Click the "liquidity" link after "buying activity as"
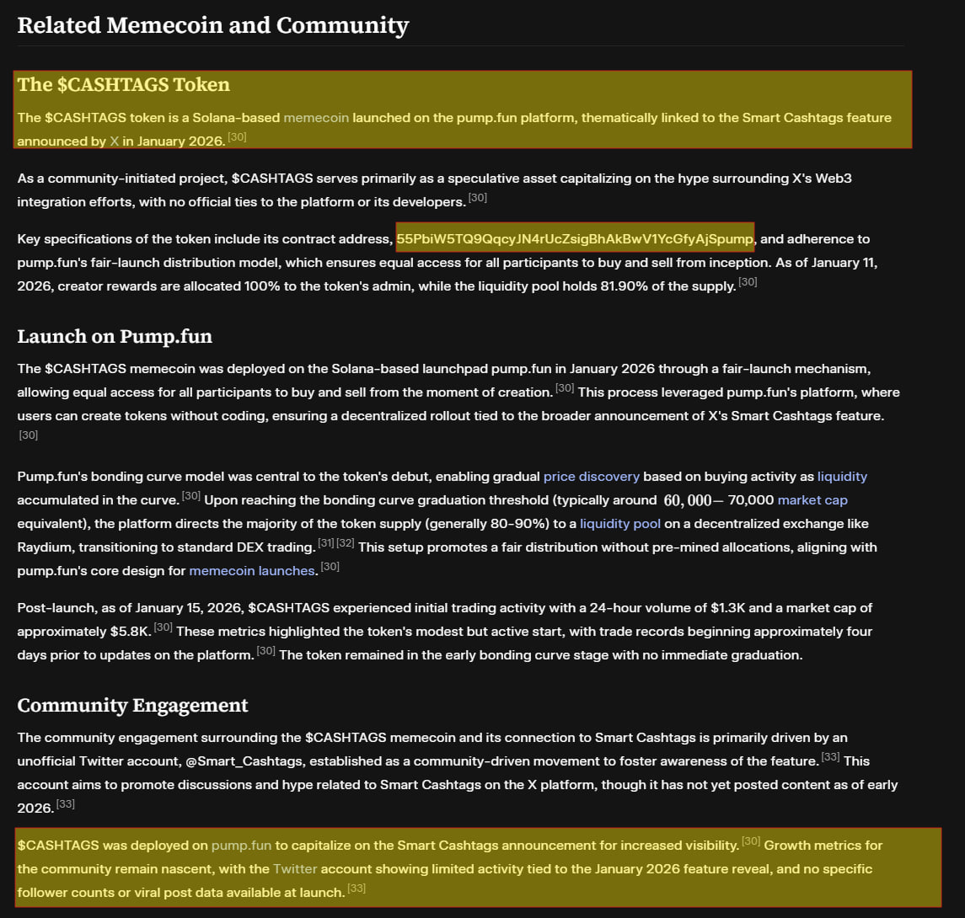Viewport: 965px width, 918px height. 842,477
